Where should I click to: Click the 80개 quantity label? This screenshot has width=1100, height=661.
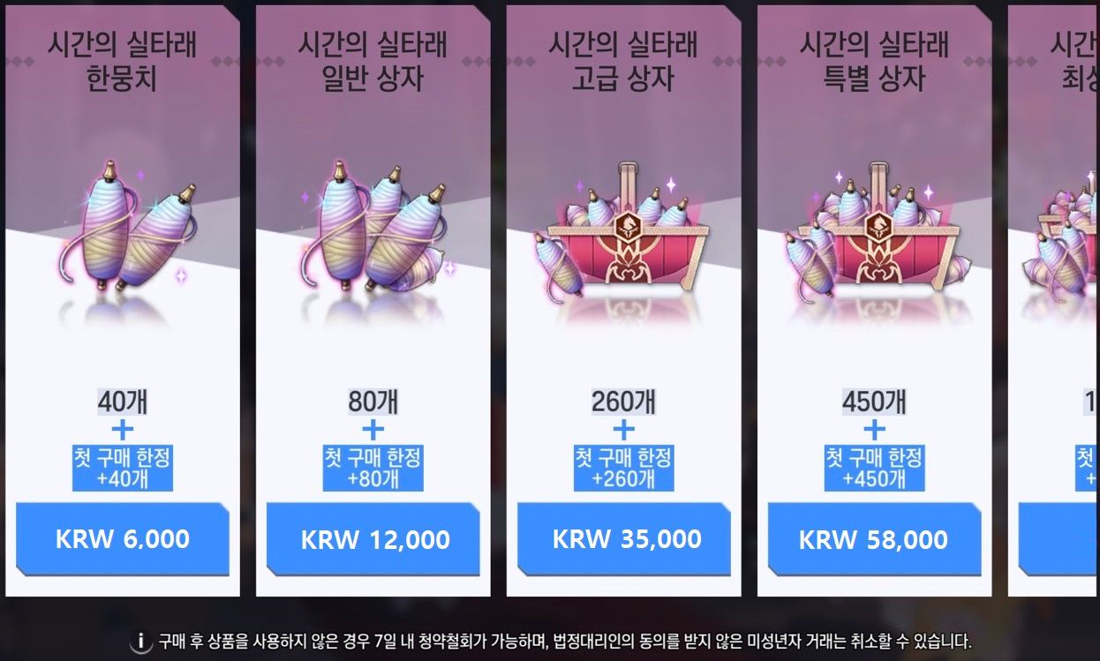click(x=373, y=402)
